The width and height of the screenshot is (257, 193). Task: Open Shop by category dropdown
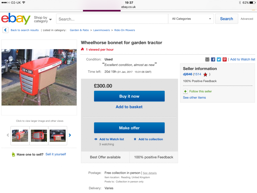[43, 19]
